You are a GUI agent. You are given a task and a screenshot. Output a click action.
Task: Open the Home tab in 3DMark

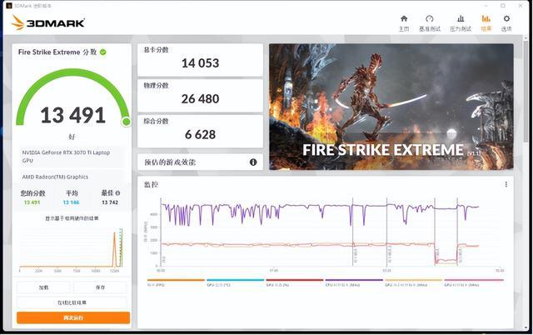click(x=404, y=23)
